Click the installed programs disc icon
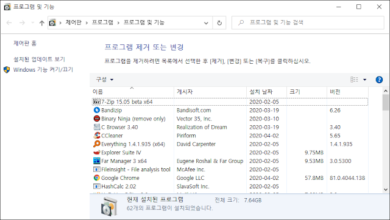The height and width of the screenshot is (220, 390). tap(108, 206)
